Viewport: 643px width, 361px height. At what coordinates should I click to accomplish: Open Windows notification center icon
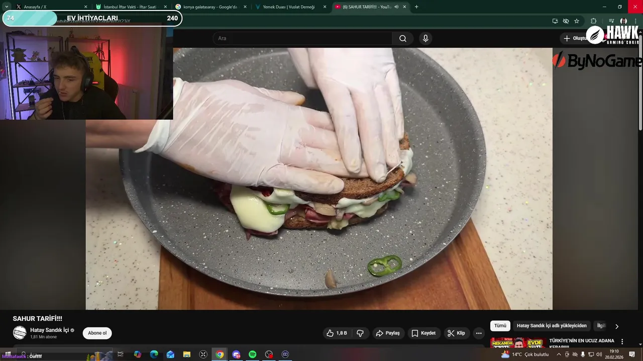tap(632, 354)
